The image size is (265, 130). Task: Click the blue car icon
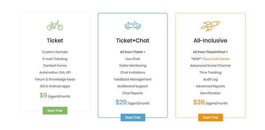click(x=133, y=25)
